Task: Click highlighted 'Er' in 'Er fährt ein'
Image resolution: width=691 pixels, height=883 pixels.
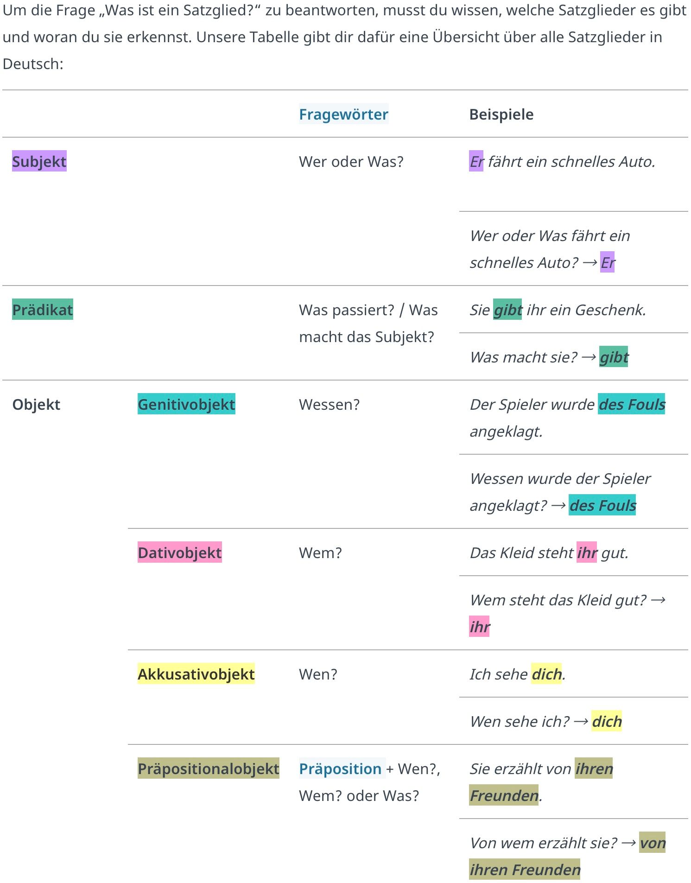Action: click(476, 161)
